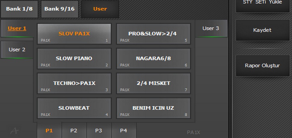Choose the BENIM ICIN UZ style
Viewport: 292px width, 138px height.
[x=154, y=108]
